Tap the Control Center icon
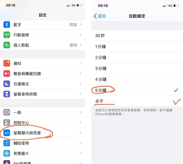This screenshot has width=183, height=164. (7, 123)
